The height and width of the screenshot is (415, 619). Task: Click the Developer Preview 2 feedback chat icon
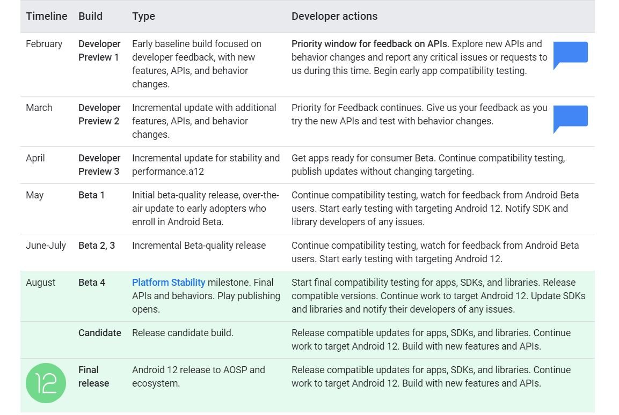pos(570,118)
